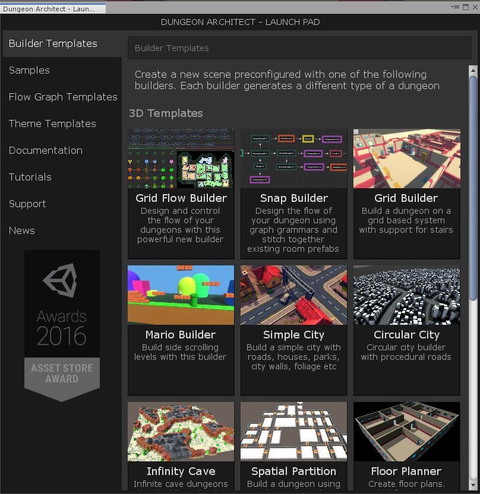Click the Simple City thumbnail image
Image resolution: width=480 pixels, height=494 pixels.
[293, 295]
